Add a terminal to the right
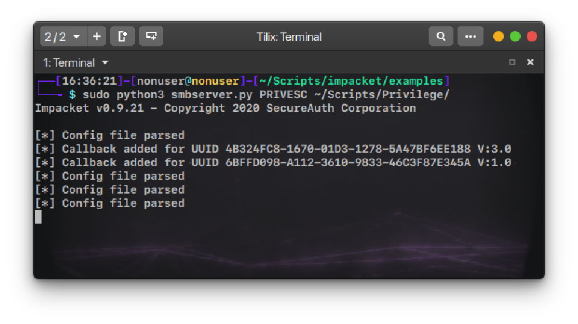The width and height of the screenshot is (578, 324). click(x=123, y=37)
